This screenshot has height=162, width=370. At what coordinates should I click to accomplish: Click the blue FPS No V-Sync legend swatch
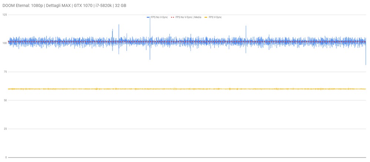click(x=148, y=17)
